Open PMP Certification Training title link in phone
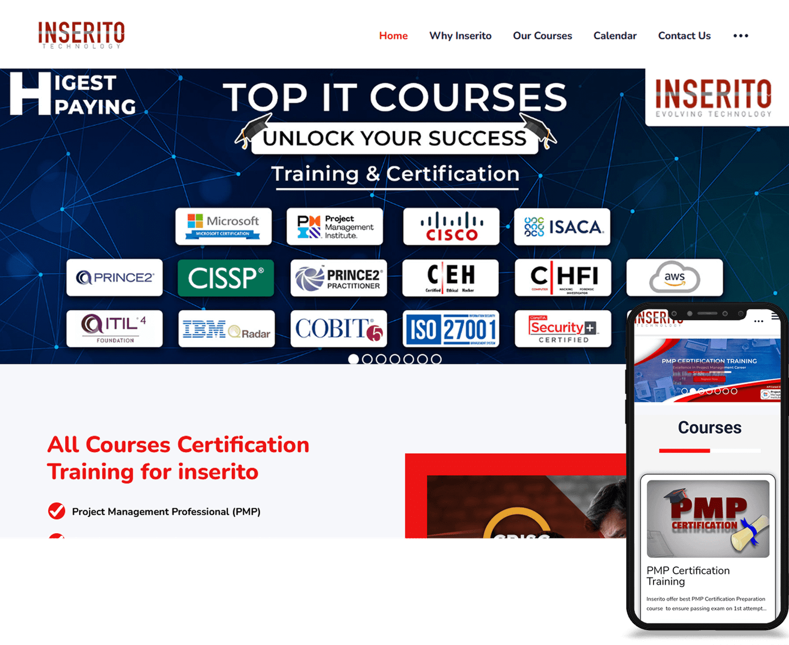The image size is (789, 645). (x=688, y=576)
